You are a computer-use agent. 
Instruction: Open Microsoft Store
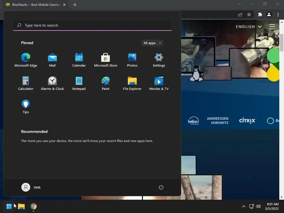tap(106, 60)
